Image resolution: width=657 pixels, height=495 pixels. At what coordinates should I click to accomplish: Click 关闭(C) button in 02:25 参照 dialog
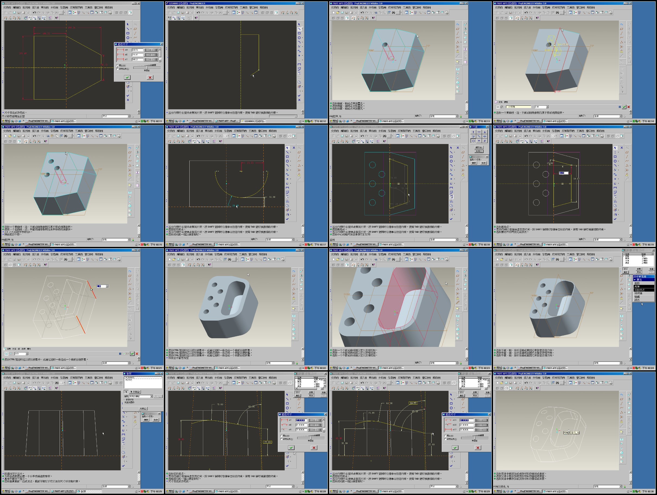point(143,408)
